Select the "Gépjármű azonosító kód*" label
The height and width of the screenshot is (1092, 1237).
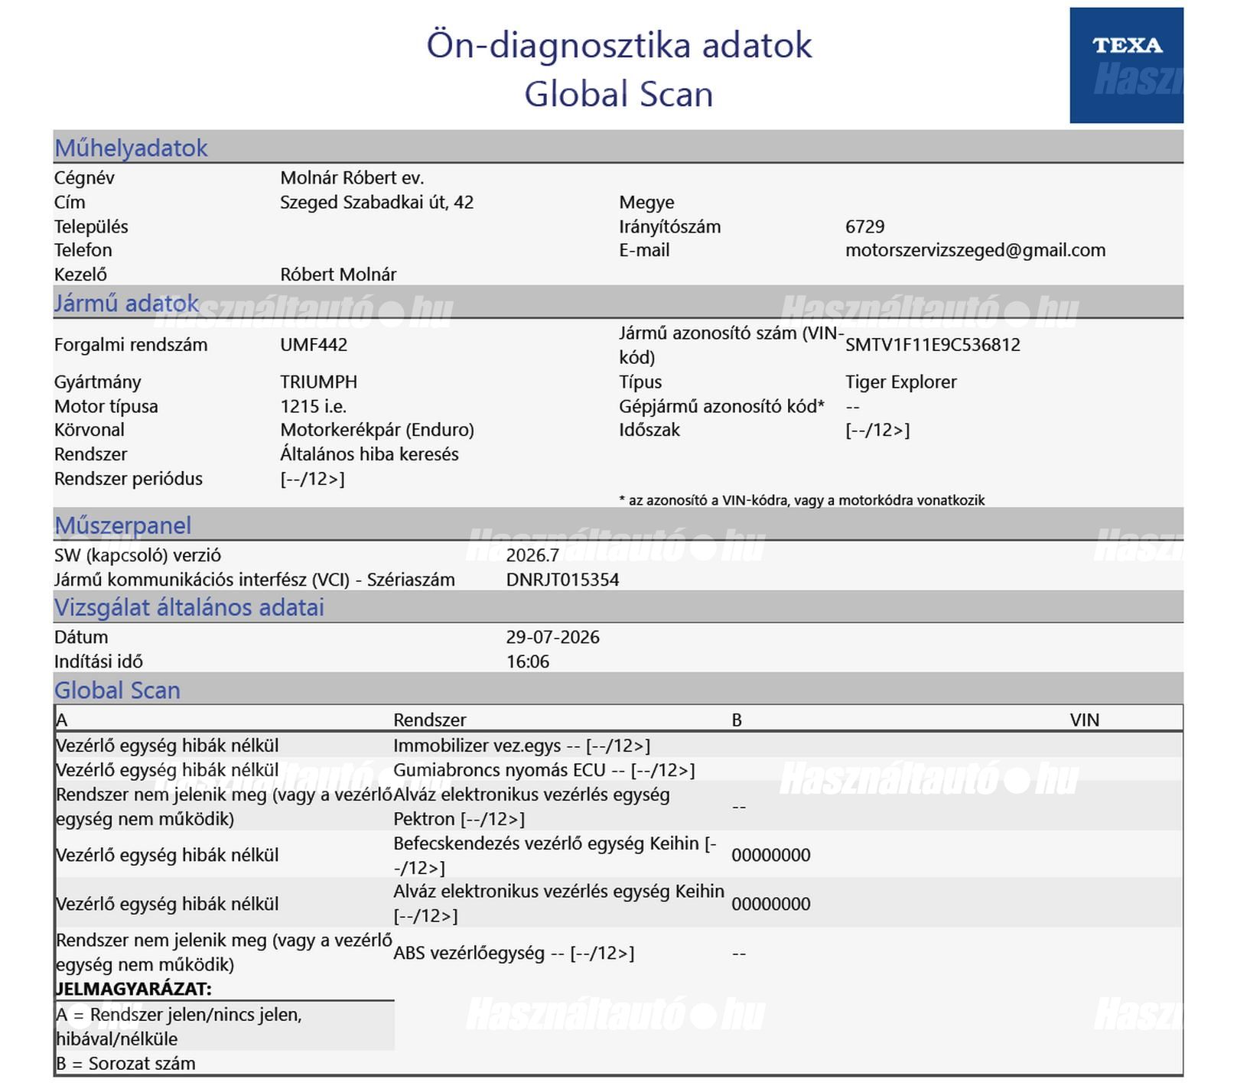tap(722, 407)
